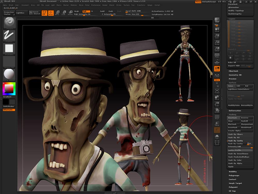This screenshot has height=194, width=258.
Task: Click the right shelf Scale view icon
Action: pos(217,104)
